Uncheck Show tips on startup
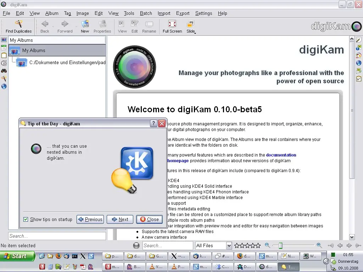This screenshot has height=272, width=363. [x=26, y=219]
